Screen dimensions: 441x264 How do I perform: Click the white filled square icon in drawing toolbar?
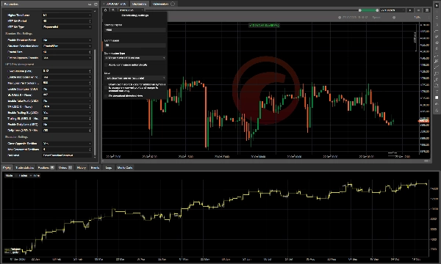point(437,98)
